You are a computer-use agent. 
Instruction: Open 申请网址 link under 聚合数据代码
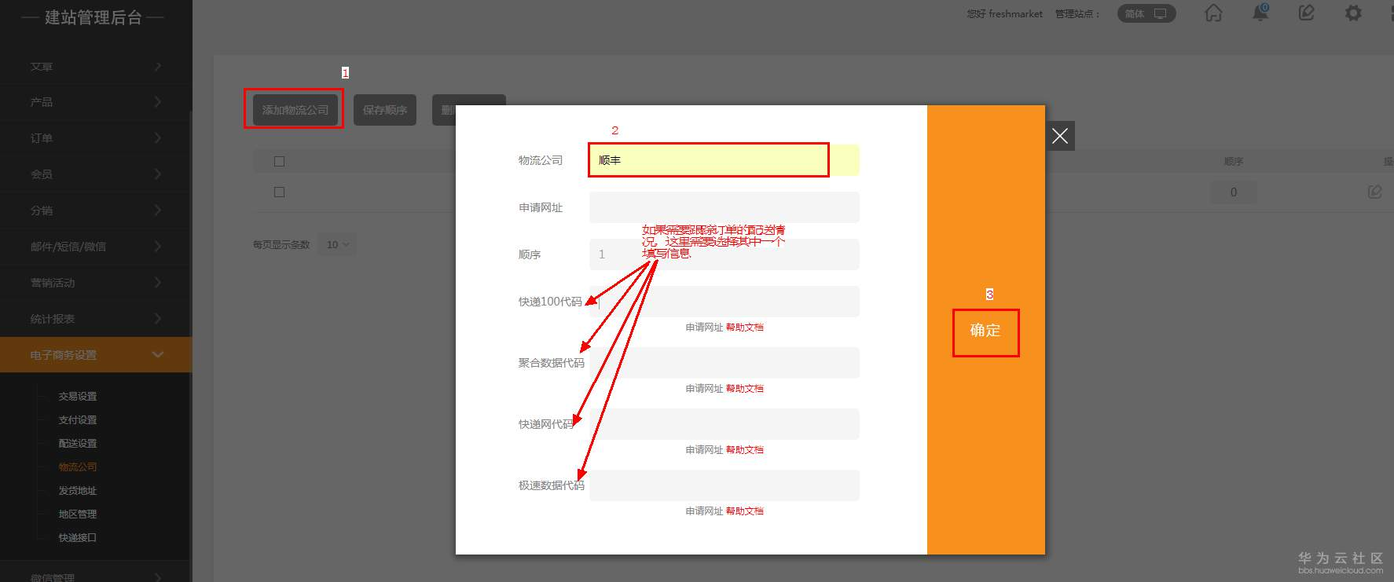pos(704,389)
